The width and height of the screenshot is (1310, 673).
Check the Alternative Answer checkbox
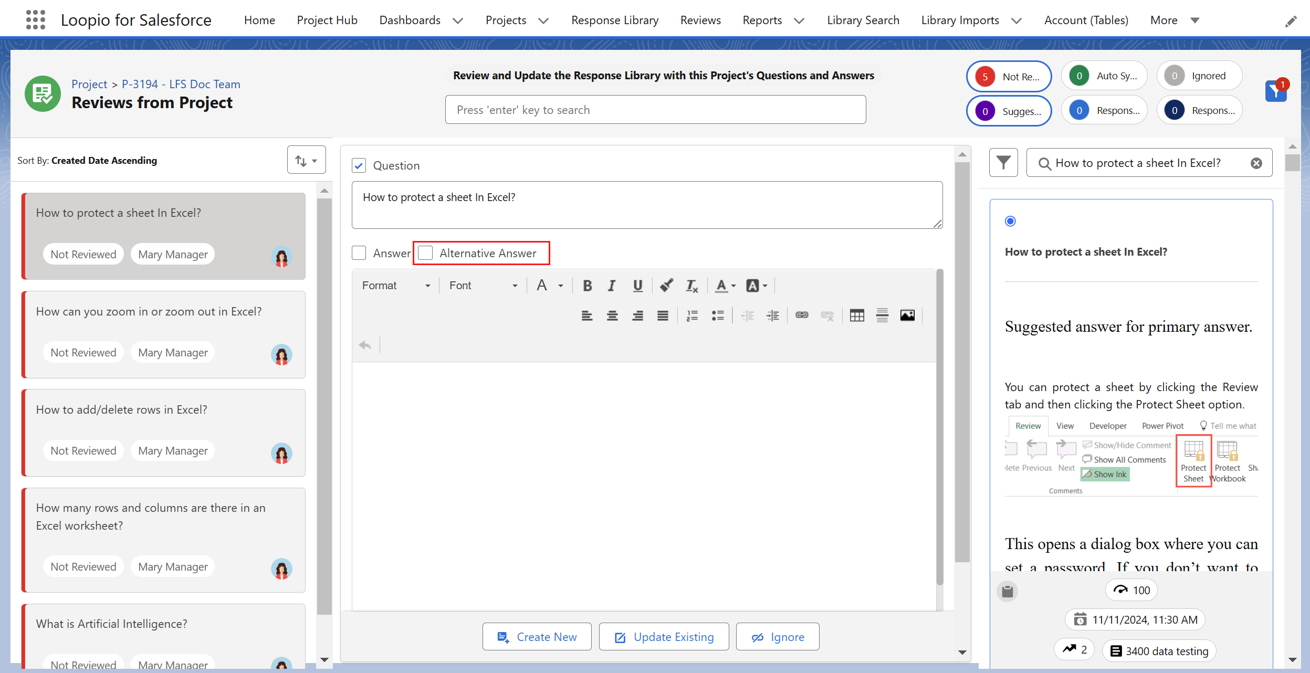point(425,253)
